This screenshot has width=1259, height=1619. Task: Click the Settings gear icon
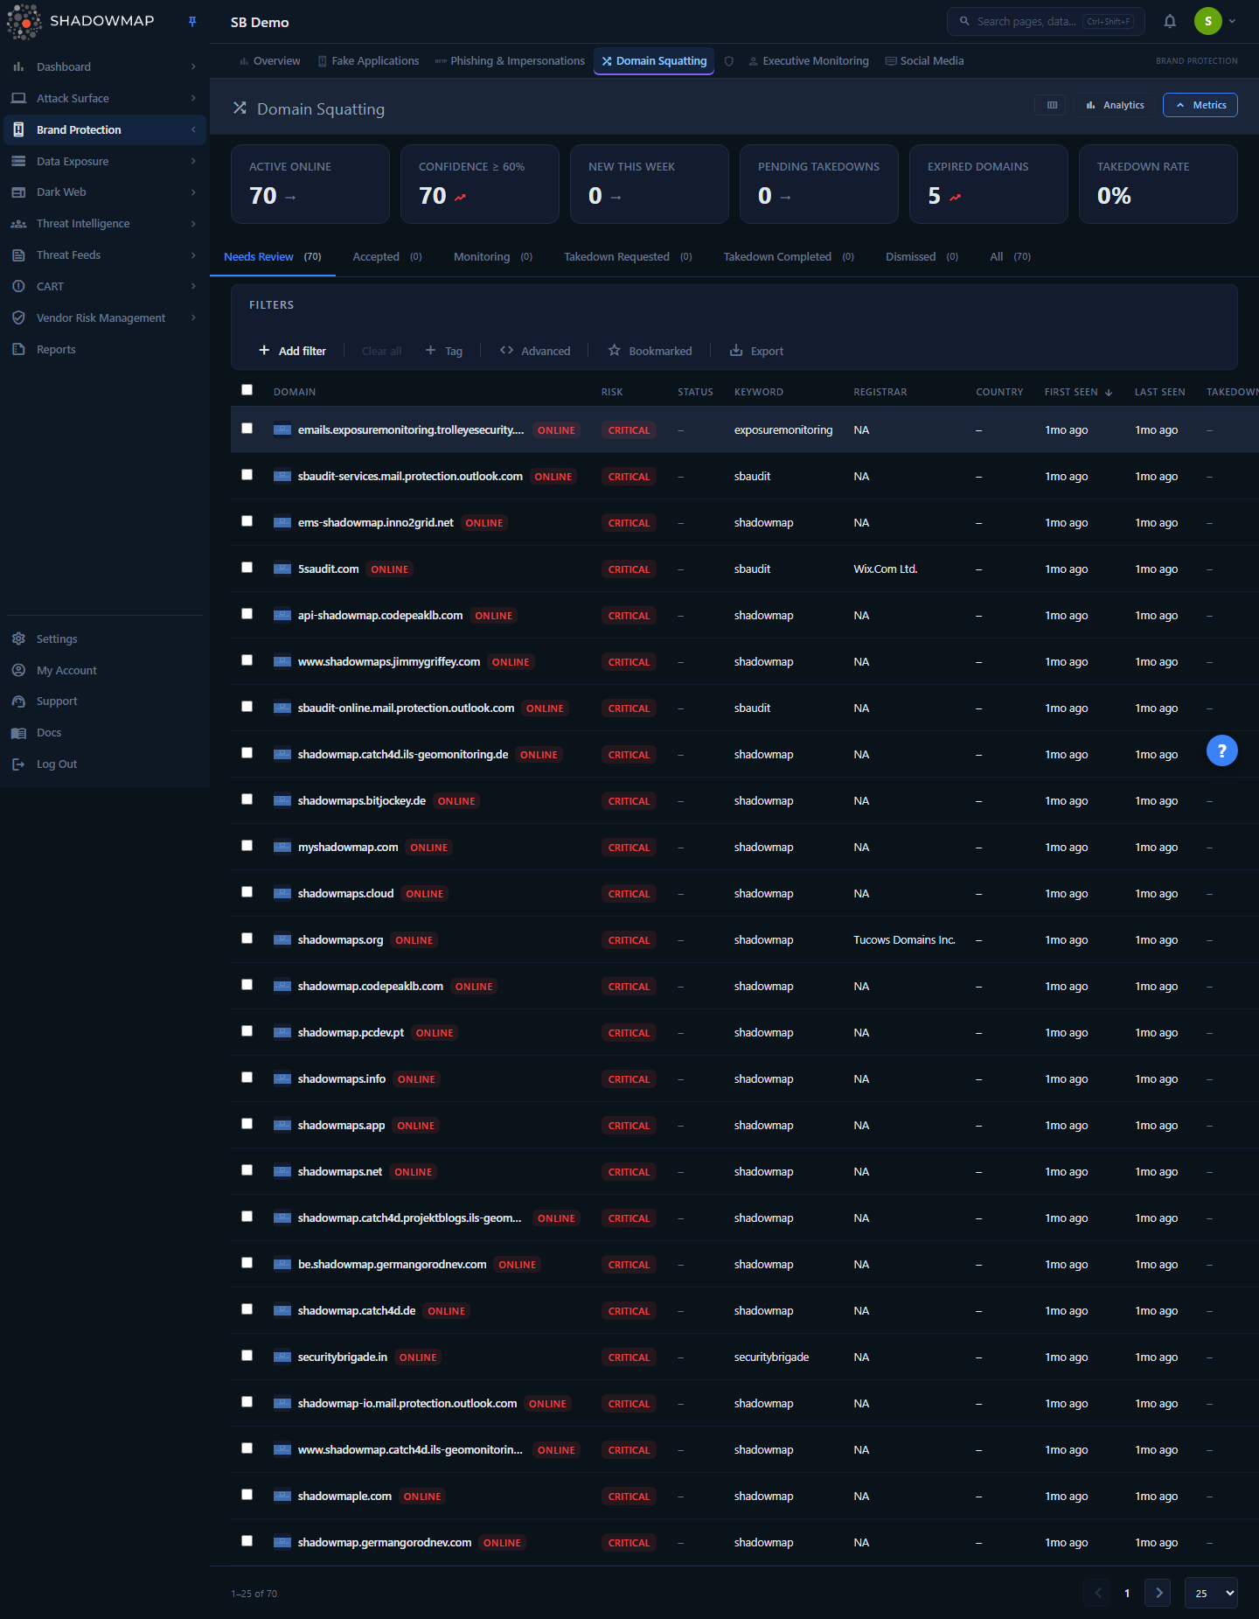(x=18, y=639)
